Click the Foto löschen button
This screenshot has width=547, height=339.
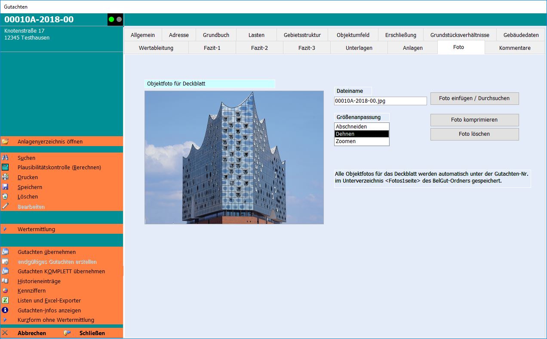(x=474, y=134)
